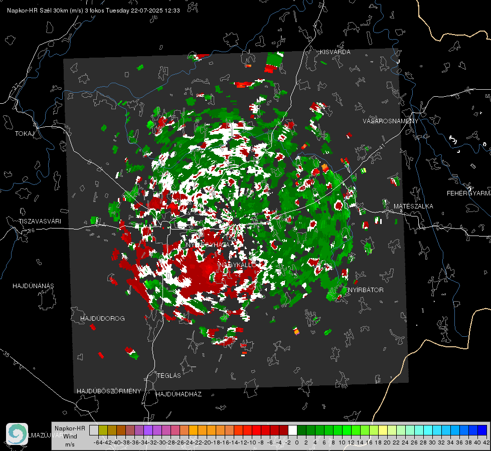
Task: Click the FEHÉRGYARMAT label at right edge
Action: point(469,193)
